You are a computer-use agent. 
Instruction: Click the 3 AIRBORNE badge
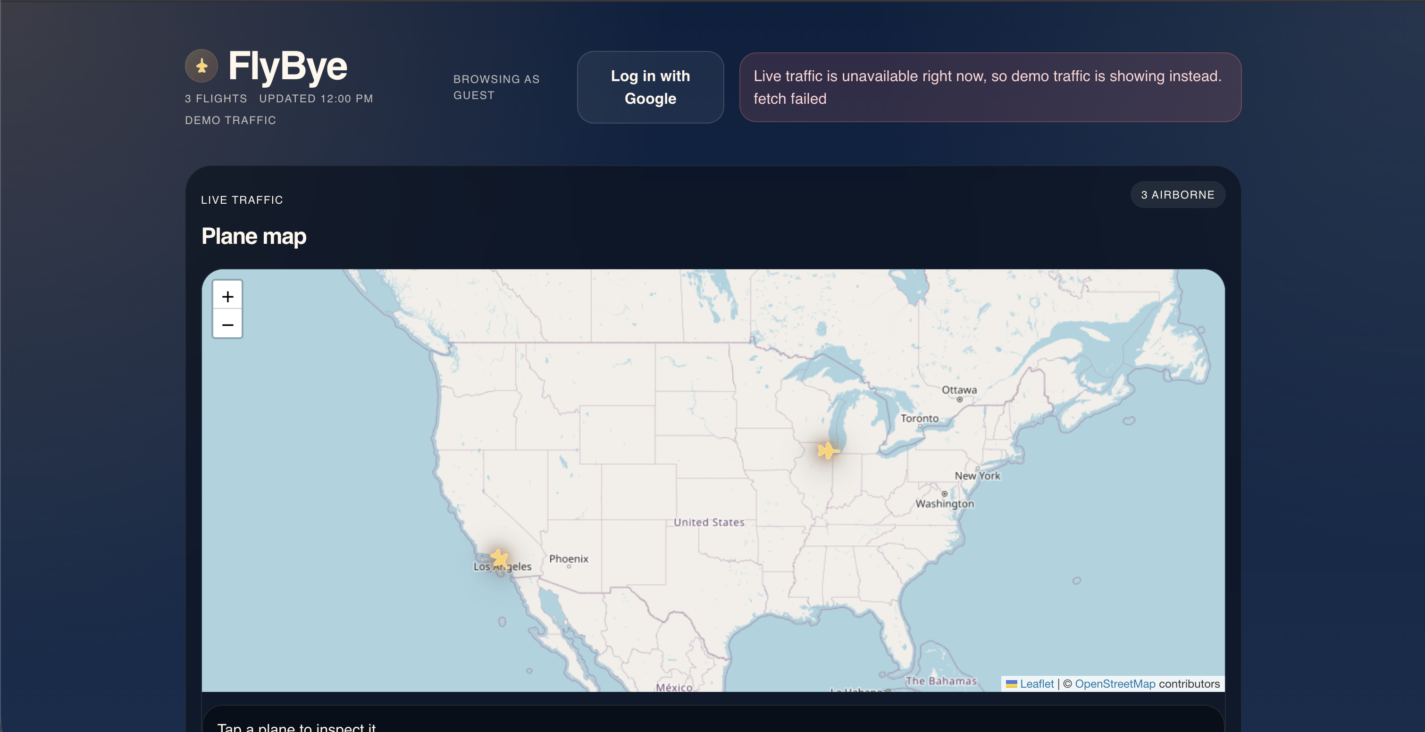1177,195
